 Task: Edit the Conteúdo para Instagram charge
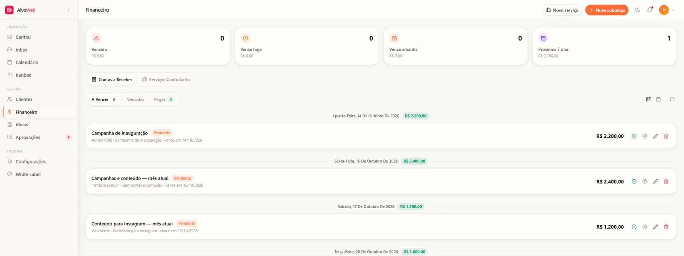pyautogui.click(x=655, y=227)
